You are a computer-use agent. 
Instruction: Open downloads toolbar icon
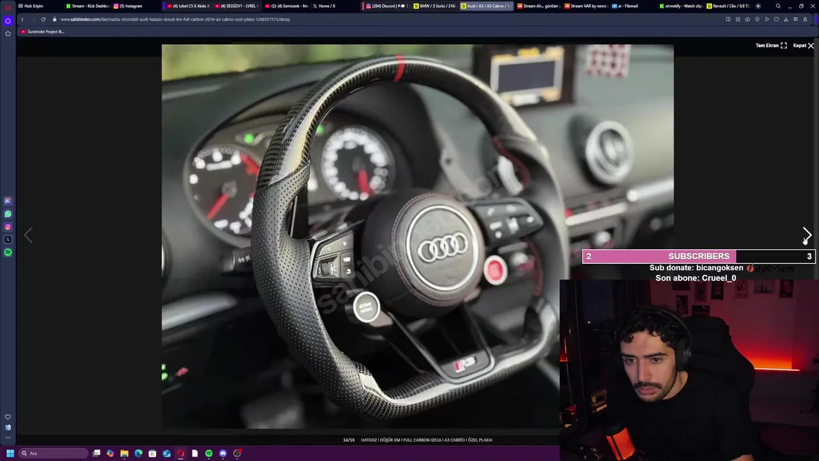click(786, 19)
